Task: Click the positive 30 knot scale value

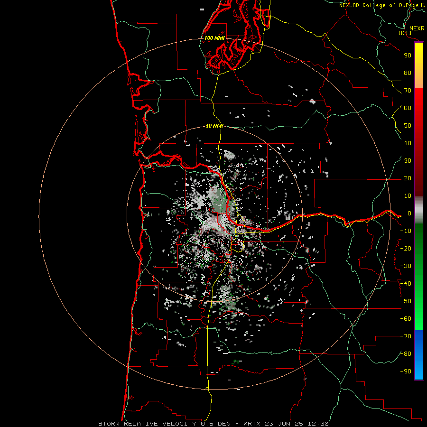Action: coord(408,161)
